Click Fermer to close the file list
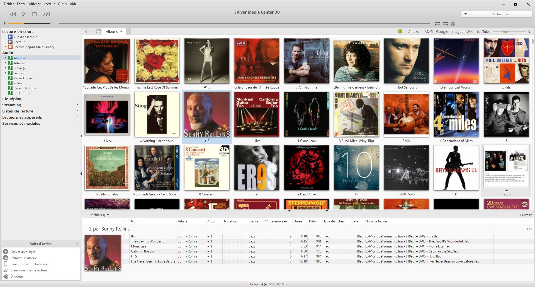The width and height of the screenshot is (535, 287). click(526, 215)
